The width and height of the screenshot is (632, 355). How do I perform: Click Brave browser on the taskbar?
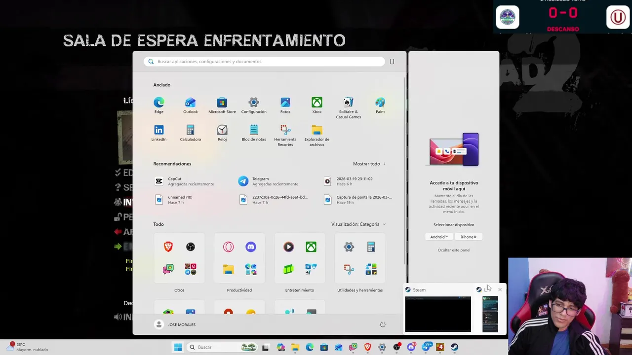click(367, 347)
